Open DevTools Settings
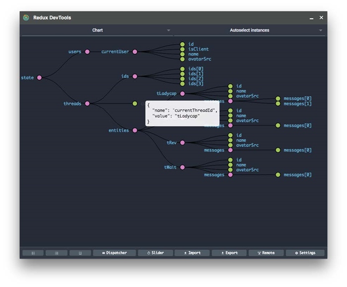Screen dimensions: 347x287 305,253
